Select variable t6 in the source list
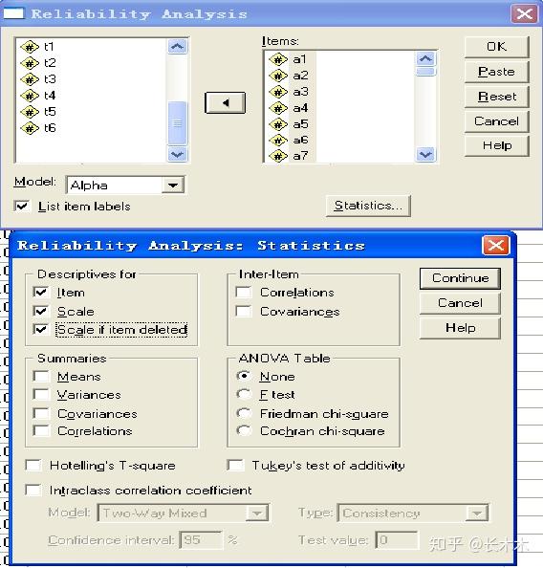Screen dimensions: 543x568 pyautogui.click(x=38, y=128)
